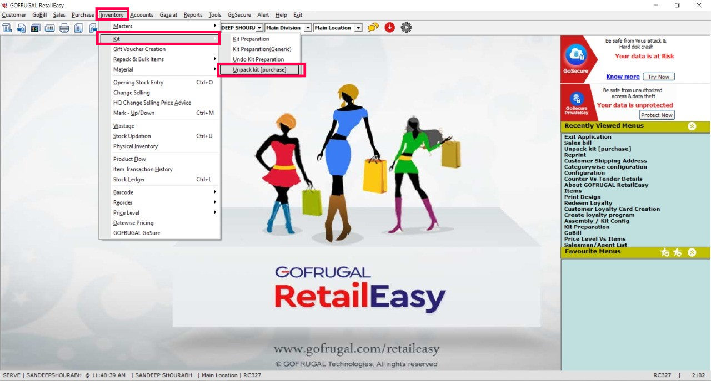
Task: Select the Kit menu entry
Action: tap(159, 39)
